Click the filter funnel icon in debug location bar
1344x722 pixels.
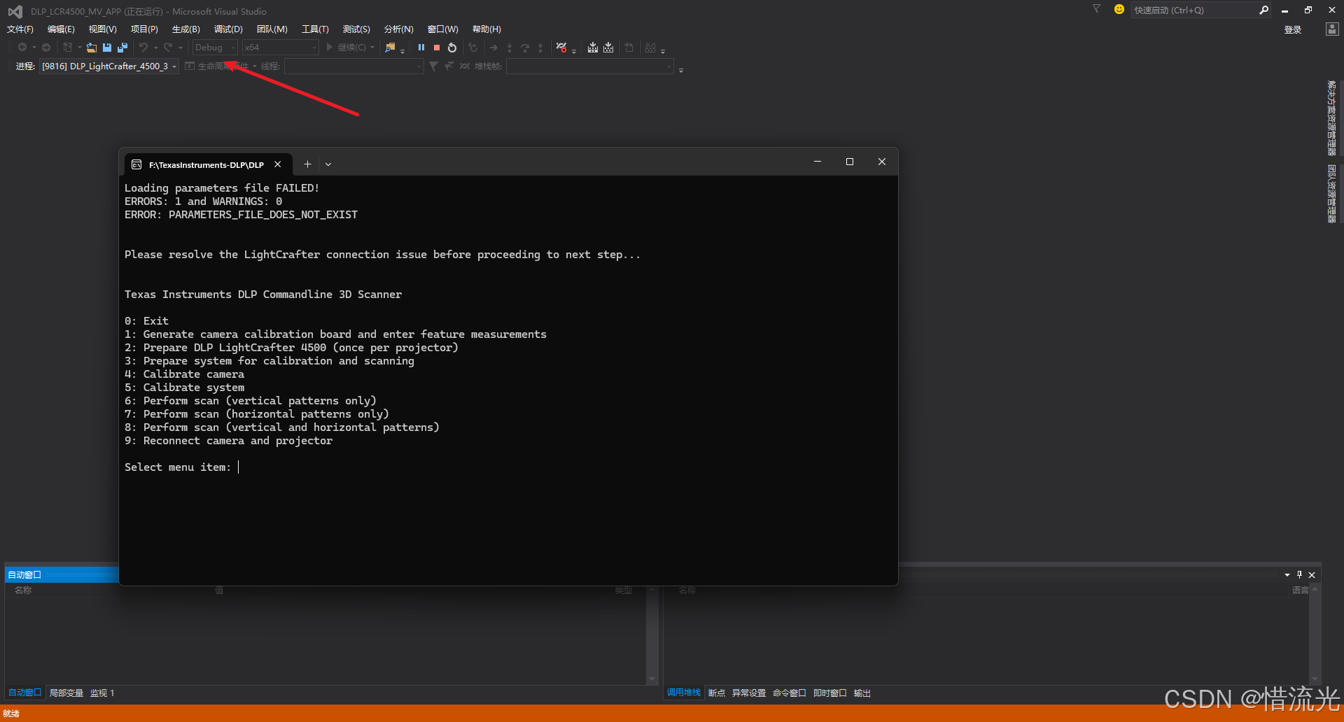coord(434,66)
